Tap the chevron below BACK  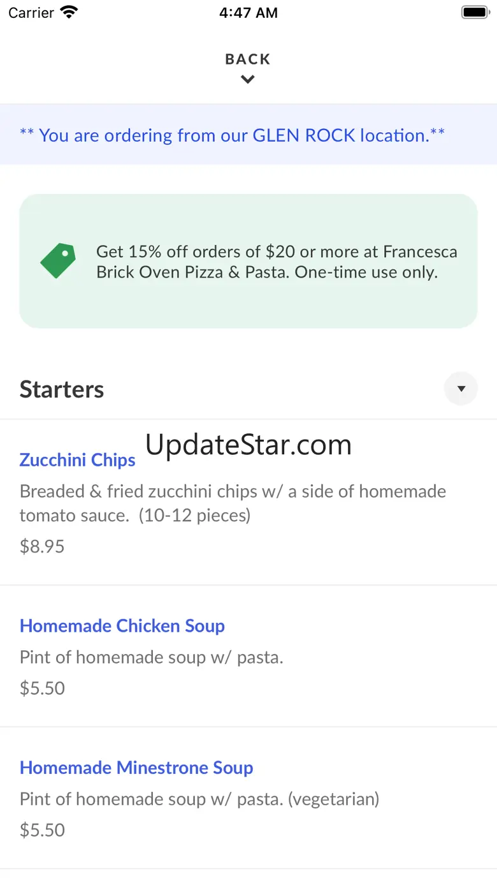248,80
